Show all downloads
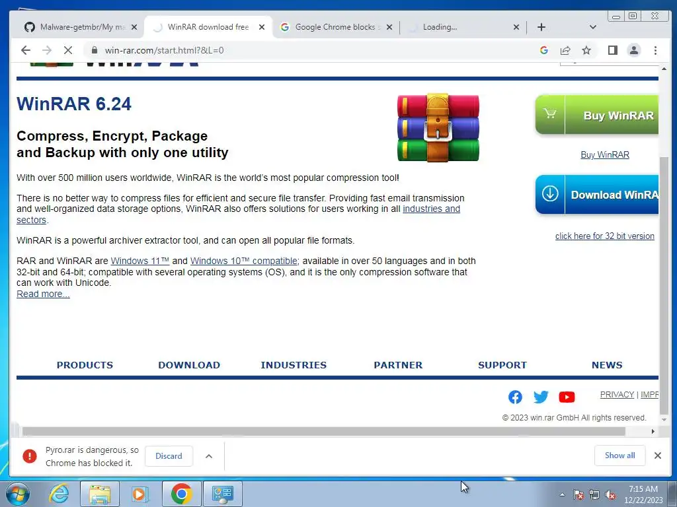Viewport: 677px width, 507px height. [x=619, y=456]
